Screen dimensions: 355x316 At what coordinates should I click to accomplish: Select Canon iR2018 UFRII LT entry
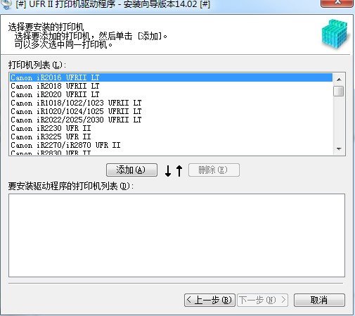[x=171, y=86]
